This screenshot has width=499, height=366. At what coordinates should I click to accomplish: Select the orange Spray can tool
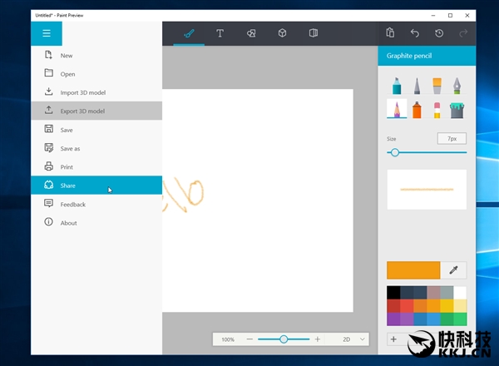(x=417, y=110)
